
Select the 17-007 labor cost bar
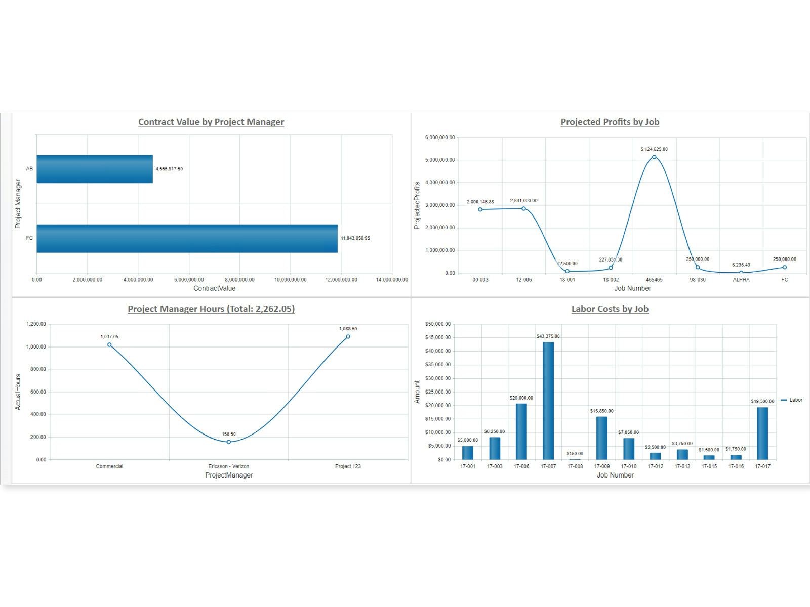click(x=548, y=401)
